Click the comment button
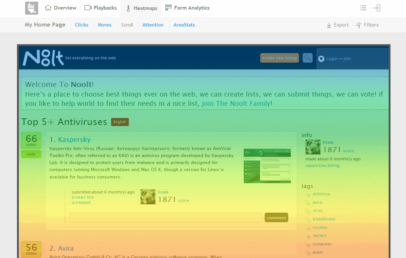Screen dimensions: 406x258 [276, 218]
